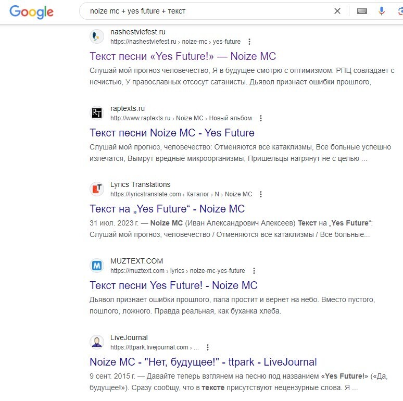
Task: Click the LiveJournal site favicon
Action: pos(96,342)
